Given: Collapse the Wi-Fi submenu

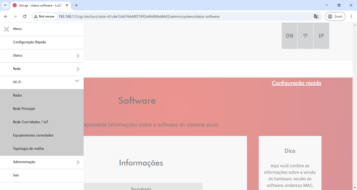Looking at the screenshot, I should pos(77,81).
